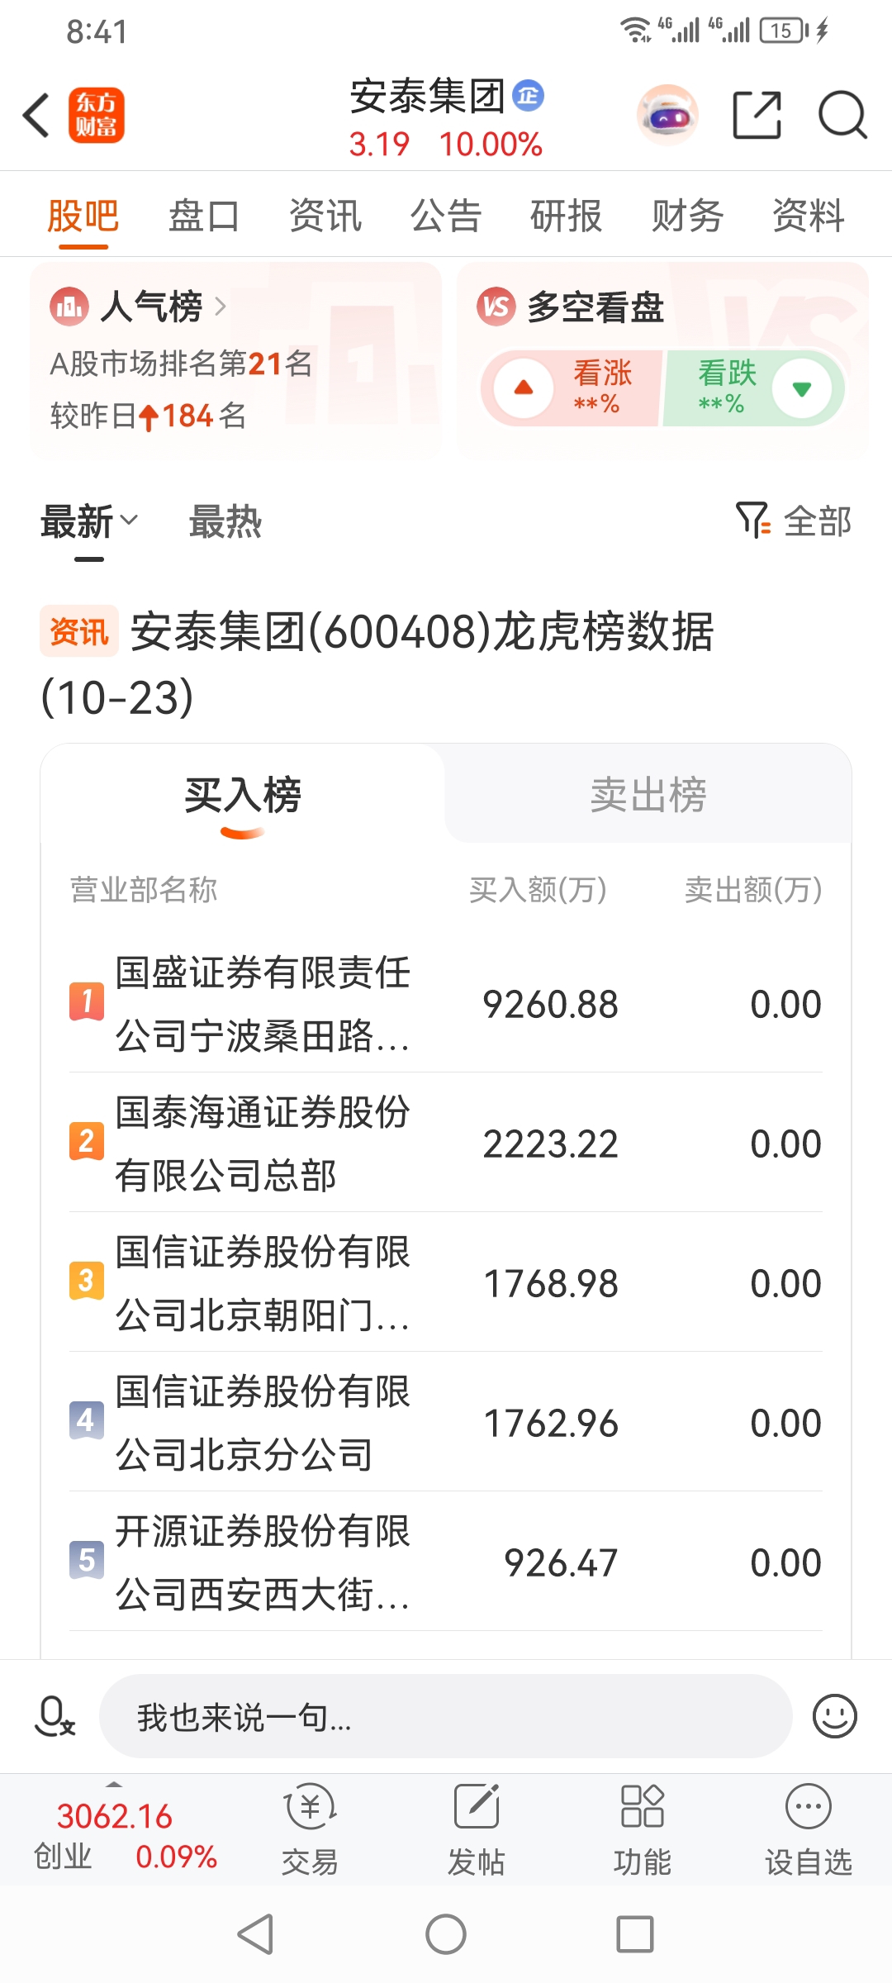Tap the voice-to-text microphone icon
This screenshot has height=1983, width=892.
click(x=55, y=1716)
